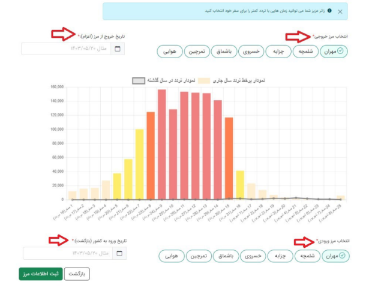Toggle the current-year traffic legend swatch
This screenshot has width=384, height=288.
click(x=205, y=80)
